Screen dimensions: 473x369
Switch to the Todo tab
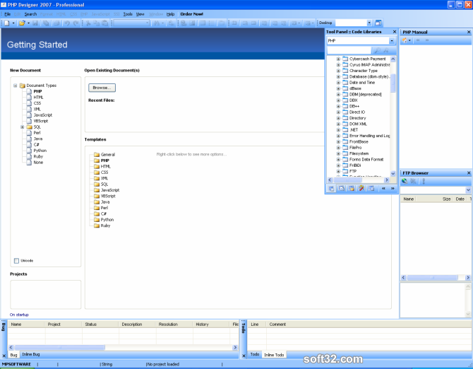click(x=255, y=354)
